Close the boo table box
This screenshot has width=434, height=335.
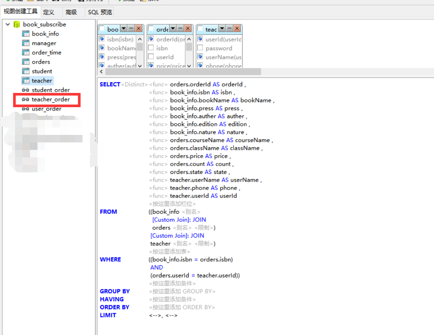pyautogui.click(x=139, y=28)
